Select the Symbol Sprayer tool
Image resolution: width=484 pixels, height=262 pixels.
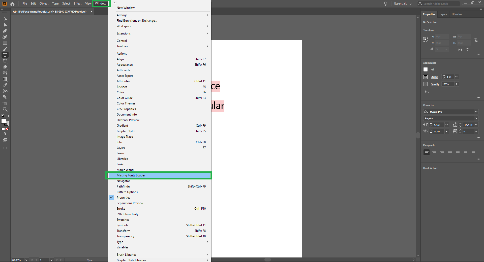pos(5,91)
